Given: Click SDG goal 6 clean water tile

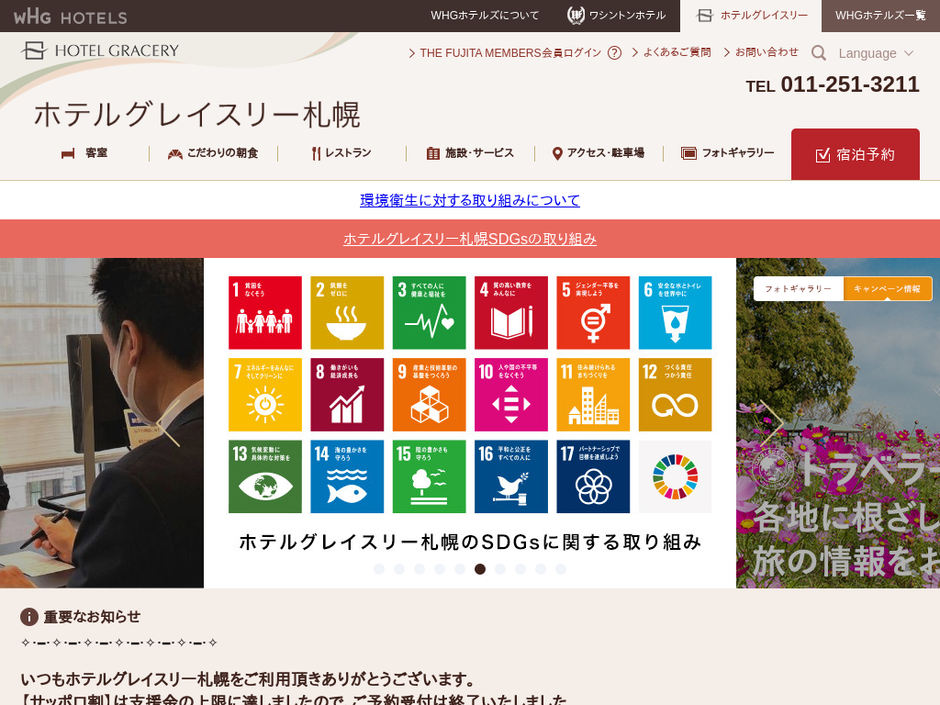Looking at the screenshot, I should tap(675, 312).
